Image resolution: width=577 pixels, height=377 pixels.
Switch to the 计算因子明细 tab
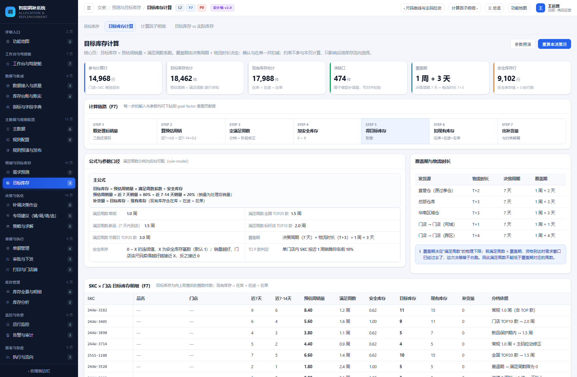tap(153, 26)
